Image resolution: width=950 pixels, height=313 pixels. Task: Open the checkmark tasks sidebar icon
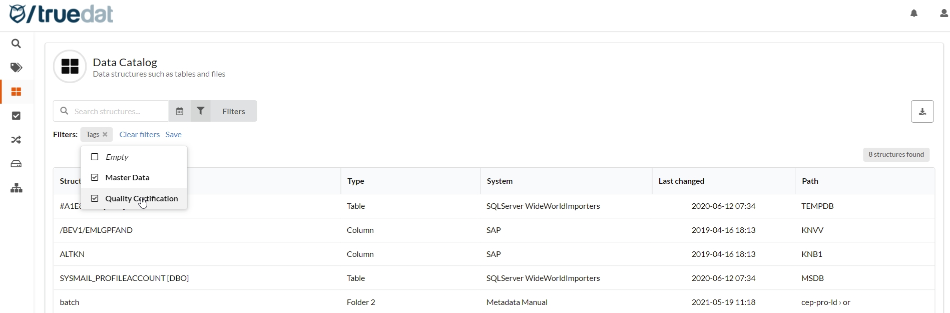(x=17, y=116)
